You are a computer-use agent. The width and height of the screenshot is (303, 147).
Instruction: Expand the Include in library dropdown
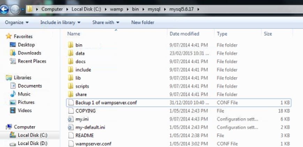tap(60, 23)
